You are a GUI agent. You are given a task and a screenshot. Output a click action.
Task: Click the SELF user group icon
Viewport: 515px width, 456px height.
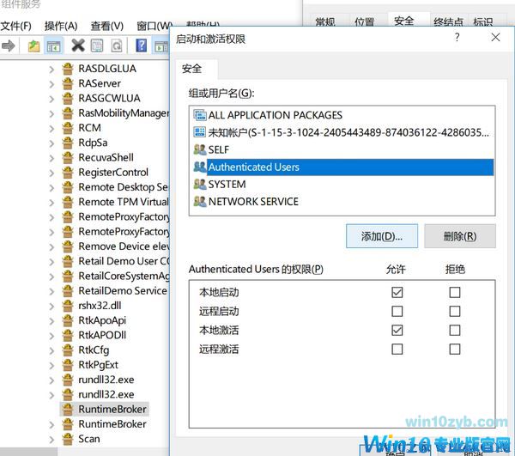200,149
